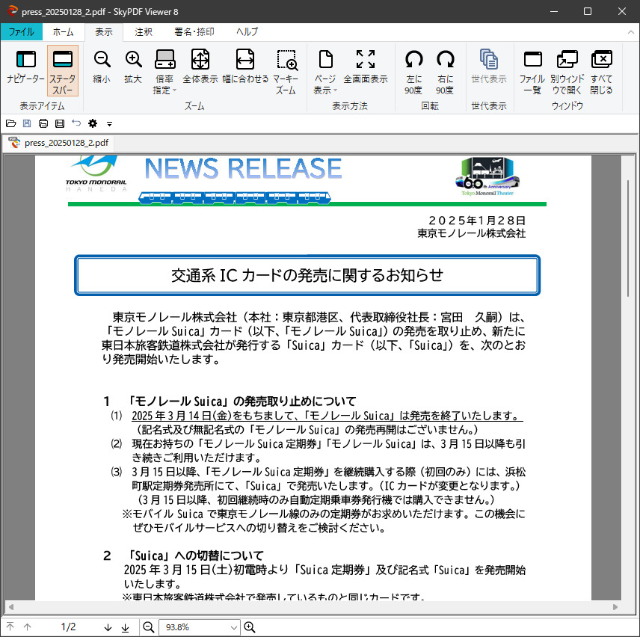Rotate page right 90 degrees (右に90度)

(x=445, y=72)
